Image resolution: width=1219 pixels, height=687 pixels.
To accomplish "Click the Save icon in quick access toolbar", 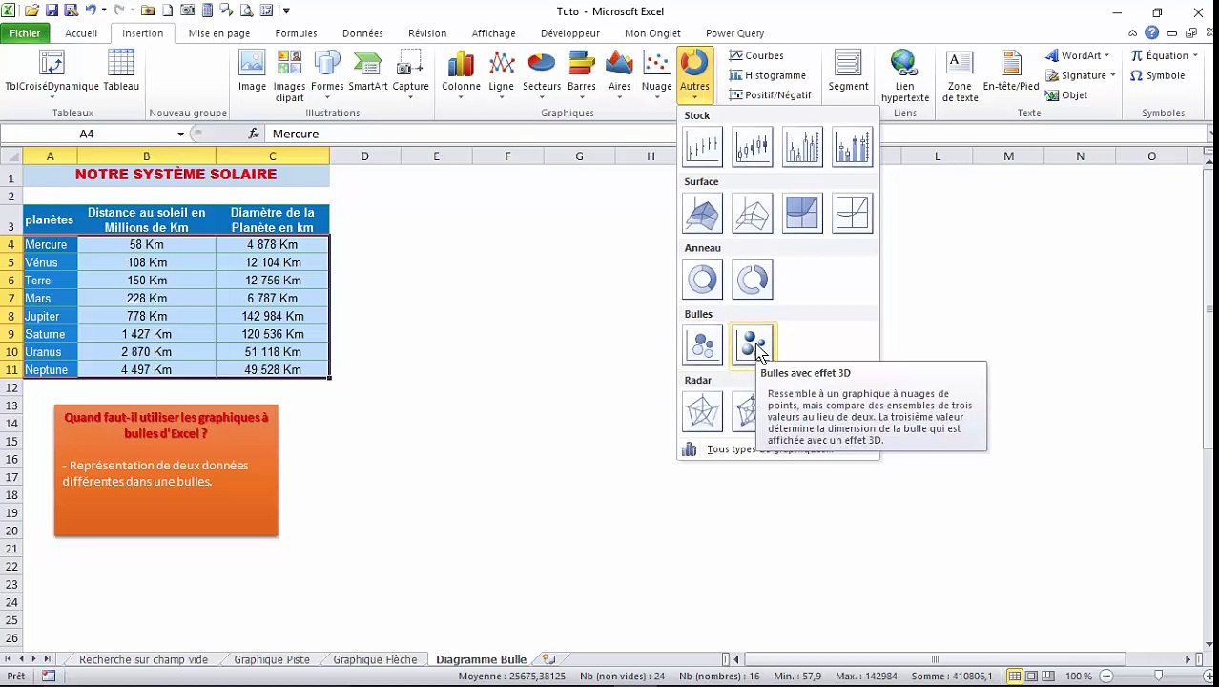I will tap(52, 10).
